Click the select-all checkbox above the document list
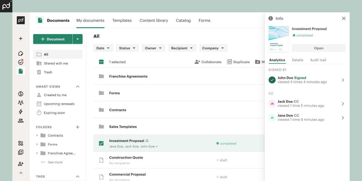Image resolution: width=362 pixels, height=181 pixels. [x=101, y=62]
